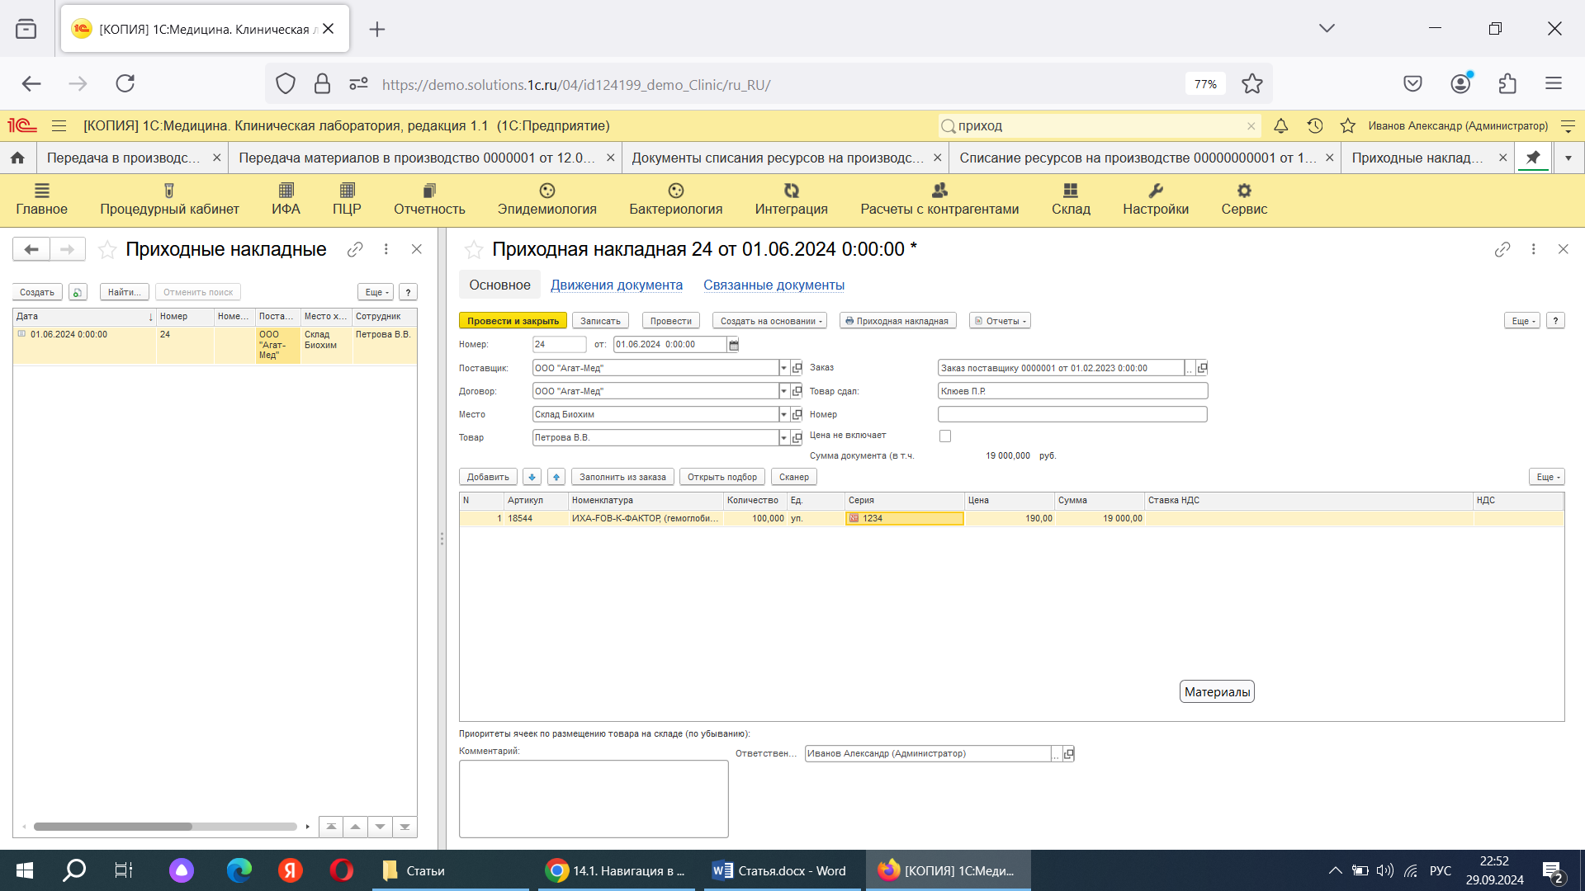The image size is (1585, 891).
Task: Open Word 'Статья.docx' from the taskbar
Action: coord(782,870)
